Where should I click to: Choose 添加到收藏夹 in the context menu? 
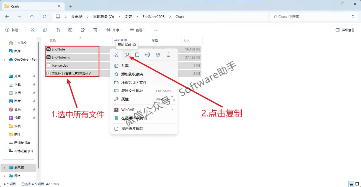click(144, 74)
